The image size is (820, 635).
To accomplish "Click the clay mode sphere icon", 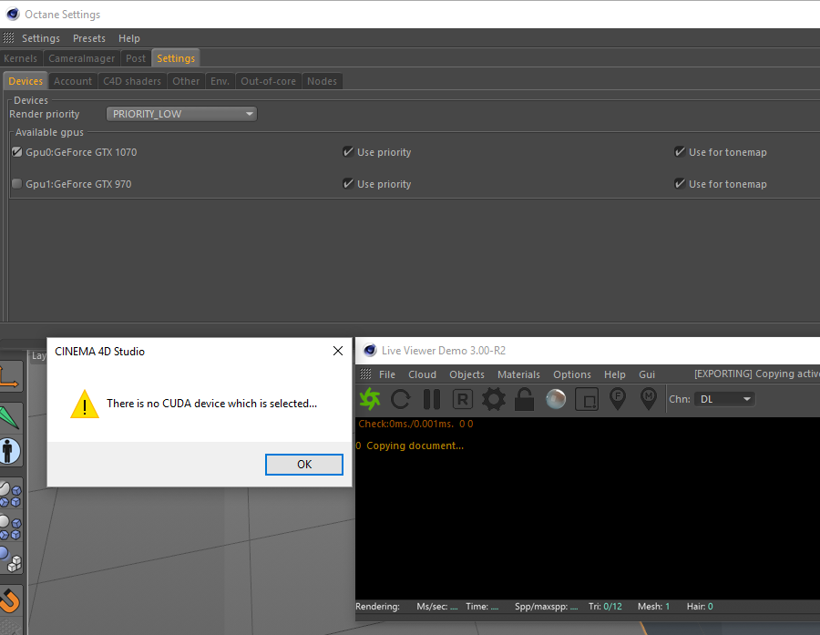I will (x=556, y=399).
